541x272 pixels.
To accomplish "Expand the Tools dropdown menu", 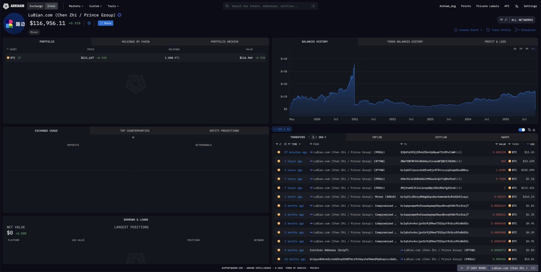I will click(x=113, y=6).
